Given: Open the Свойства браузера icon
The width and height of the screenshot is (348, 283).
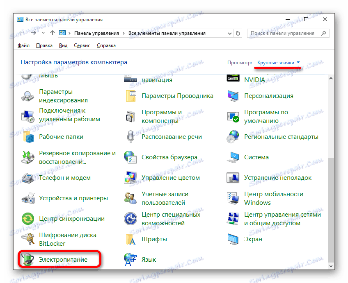Looking at the screenshot, I should pyautogui.click(x=130, y=157).
